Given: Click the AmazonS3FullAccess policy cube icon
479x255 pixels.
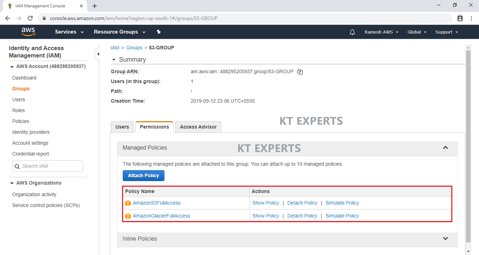Looking at the screenshot, I should pos(128,203).
